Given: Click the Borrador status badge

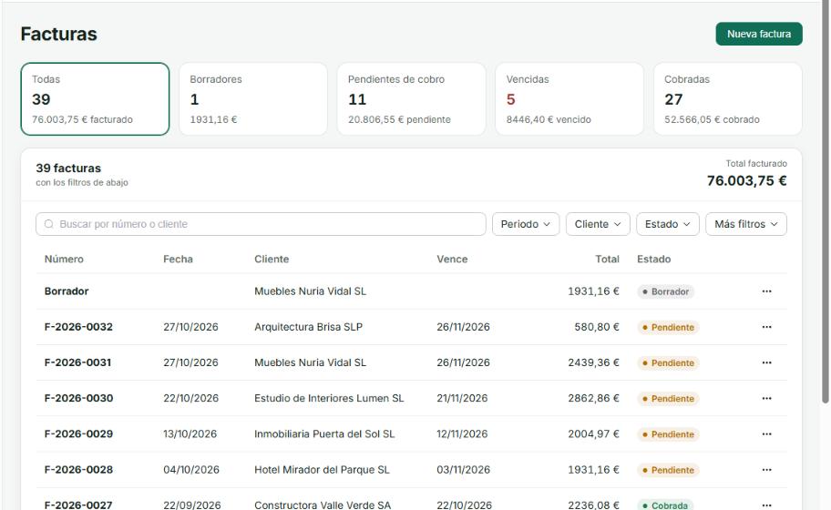Looking at the screenshot, I should pos(666,291).
